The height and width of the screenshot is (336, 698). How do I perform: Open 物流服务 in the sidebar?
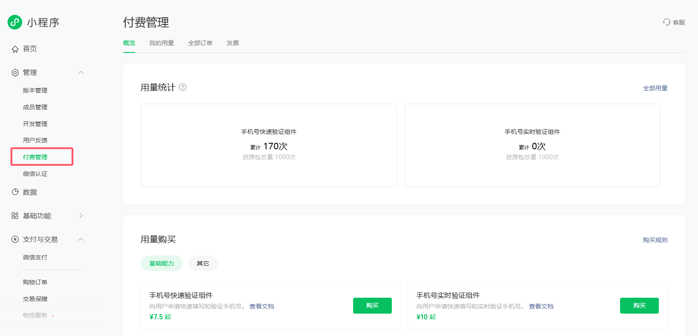(x=35, y=315)
